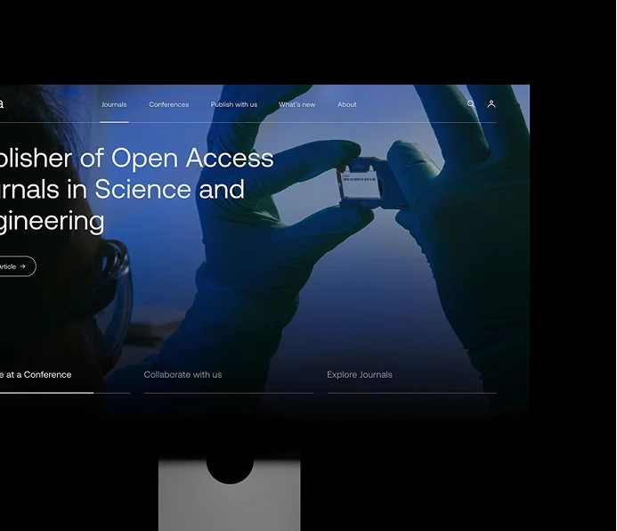
Task: Open the search magnifier icon
Action: tap(471, 104)
